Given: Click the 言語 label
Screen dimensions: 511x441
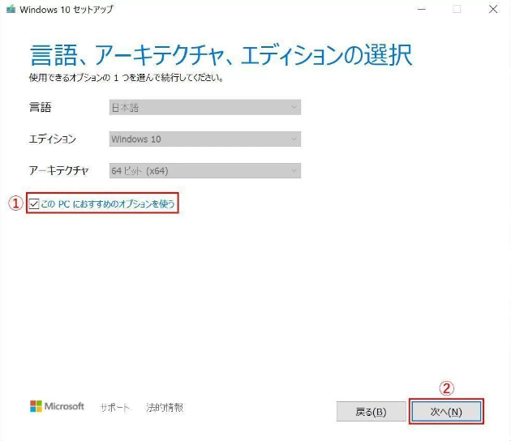Looking at the screenshot, I should tap(40, 107).
